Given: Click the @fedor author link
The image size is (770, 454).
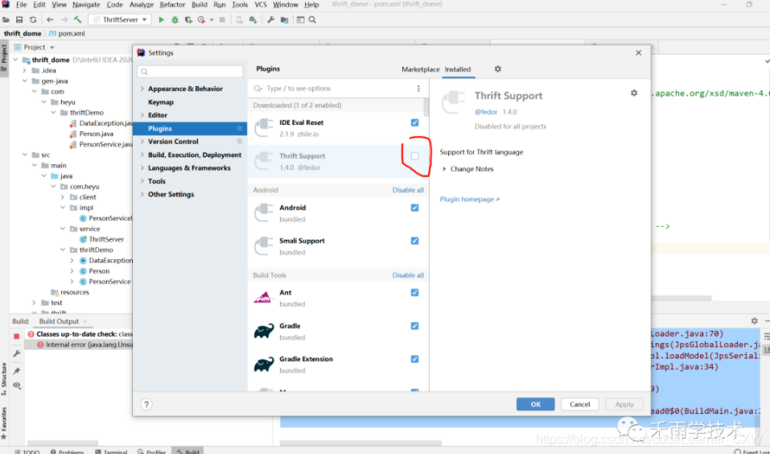Looking at the screenshot, I should click(x=486, y=112).
